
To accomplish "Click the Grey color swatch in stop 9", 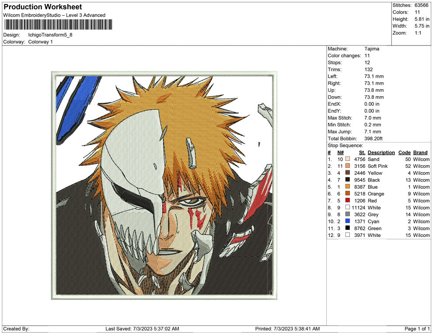I will (347, 215).
